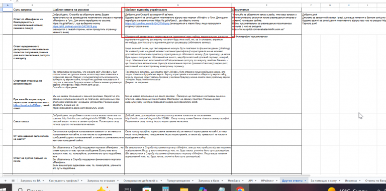The image size is (386, 191).
Task: Add a new sheet with plus button
Action: [x=6, y=180]
